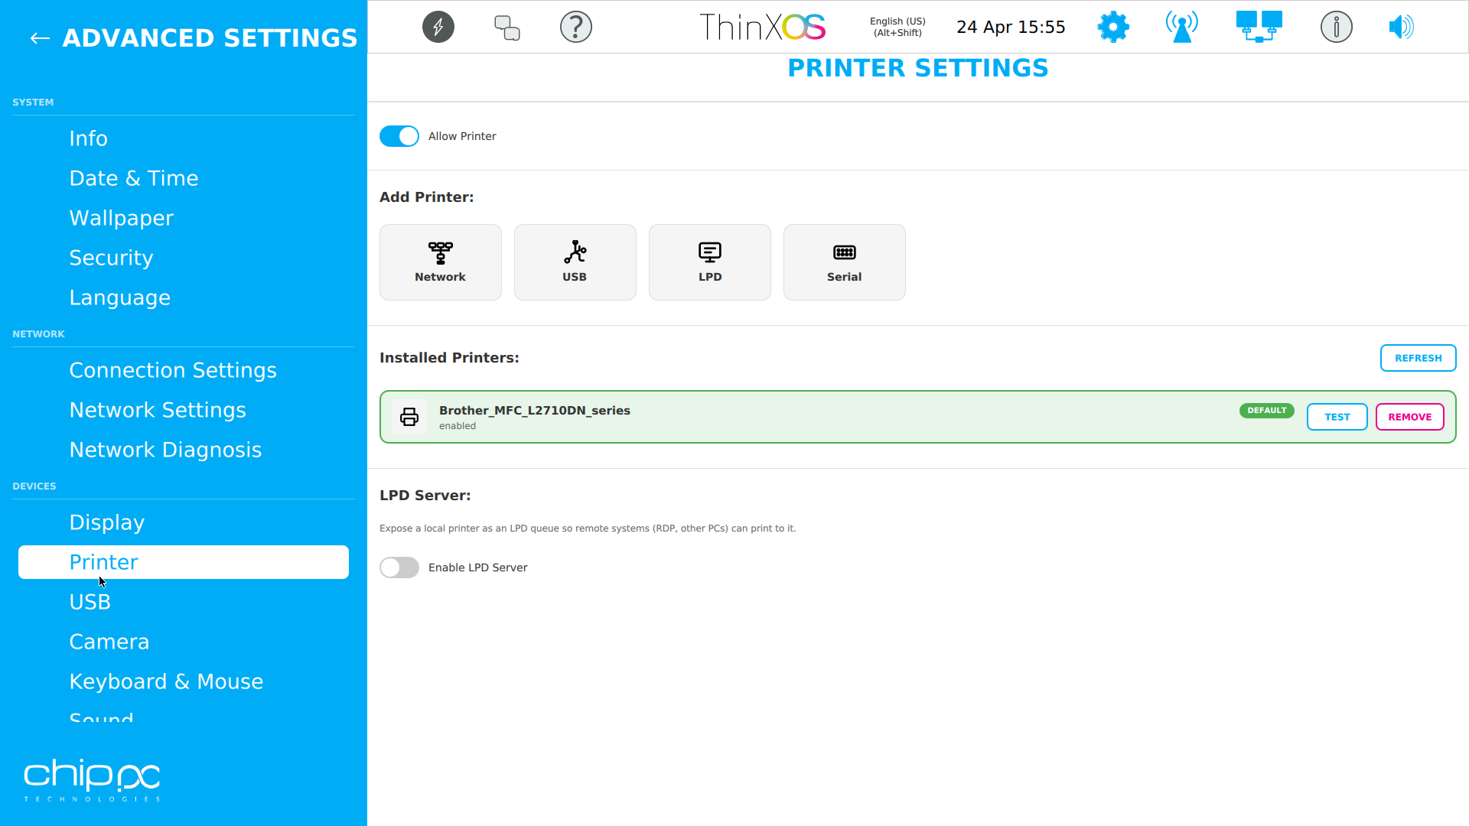The image size is (1469, 826).
Task: Click the power options icon in the top bar
Action: [x=438, y=27]
